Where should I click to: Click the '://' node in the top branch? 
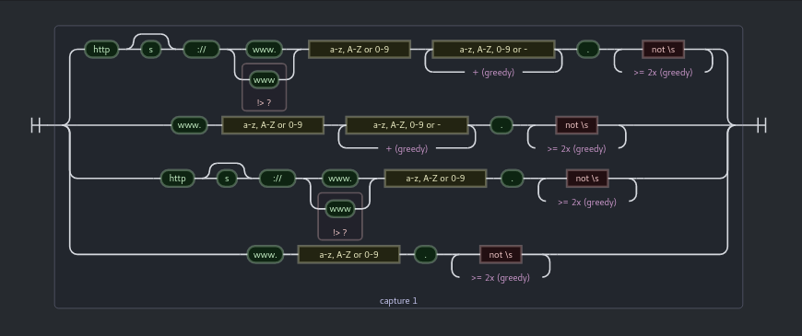click(x=202, y=50)
